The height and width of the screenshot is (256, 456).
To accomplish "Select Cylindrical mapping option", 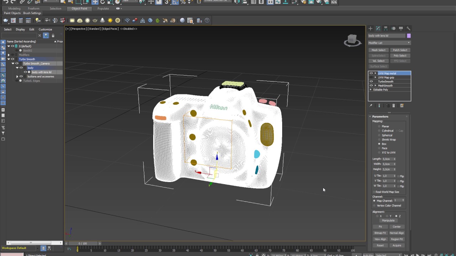I will 379,131.
